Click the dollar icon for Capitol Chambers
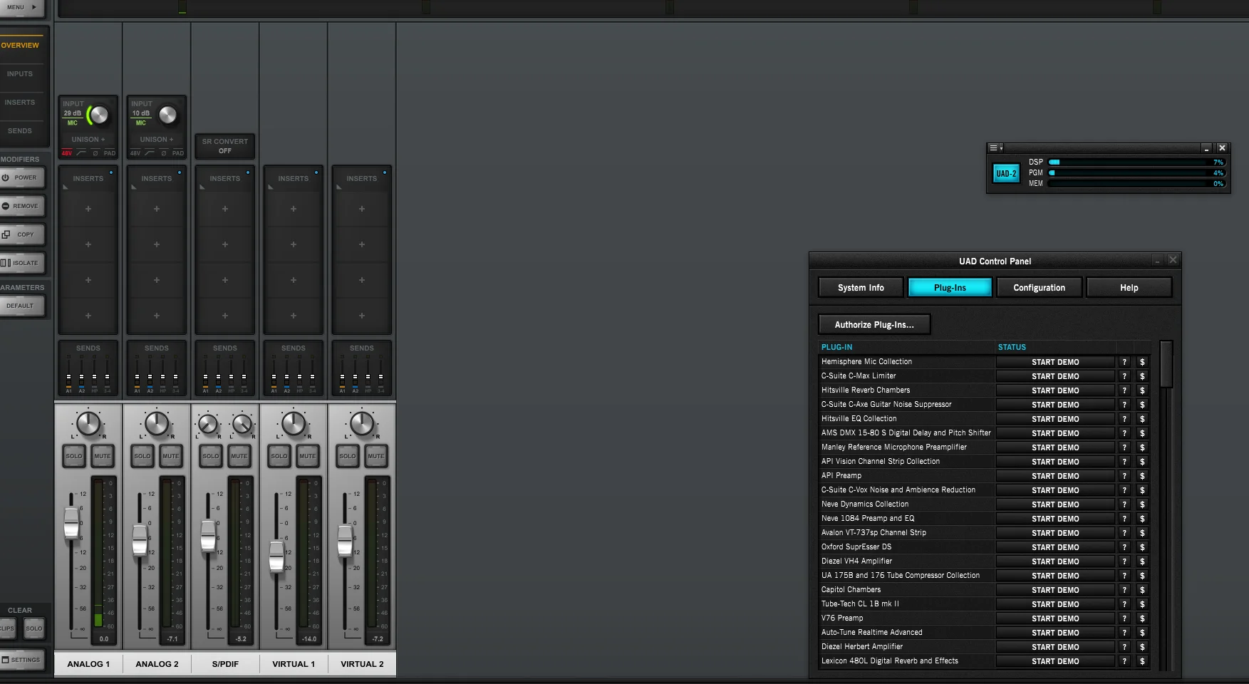This screenshot has height=684, width=1249. (x=1142, y=590)
